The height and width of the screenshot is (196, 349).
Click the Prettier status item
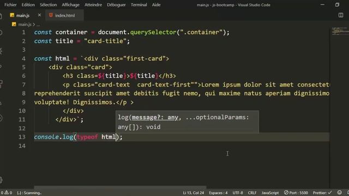pos(322,193)
